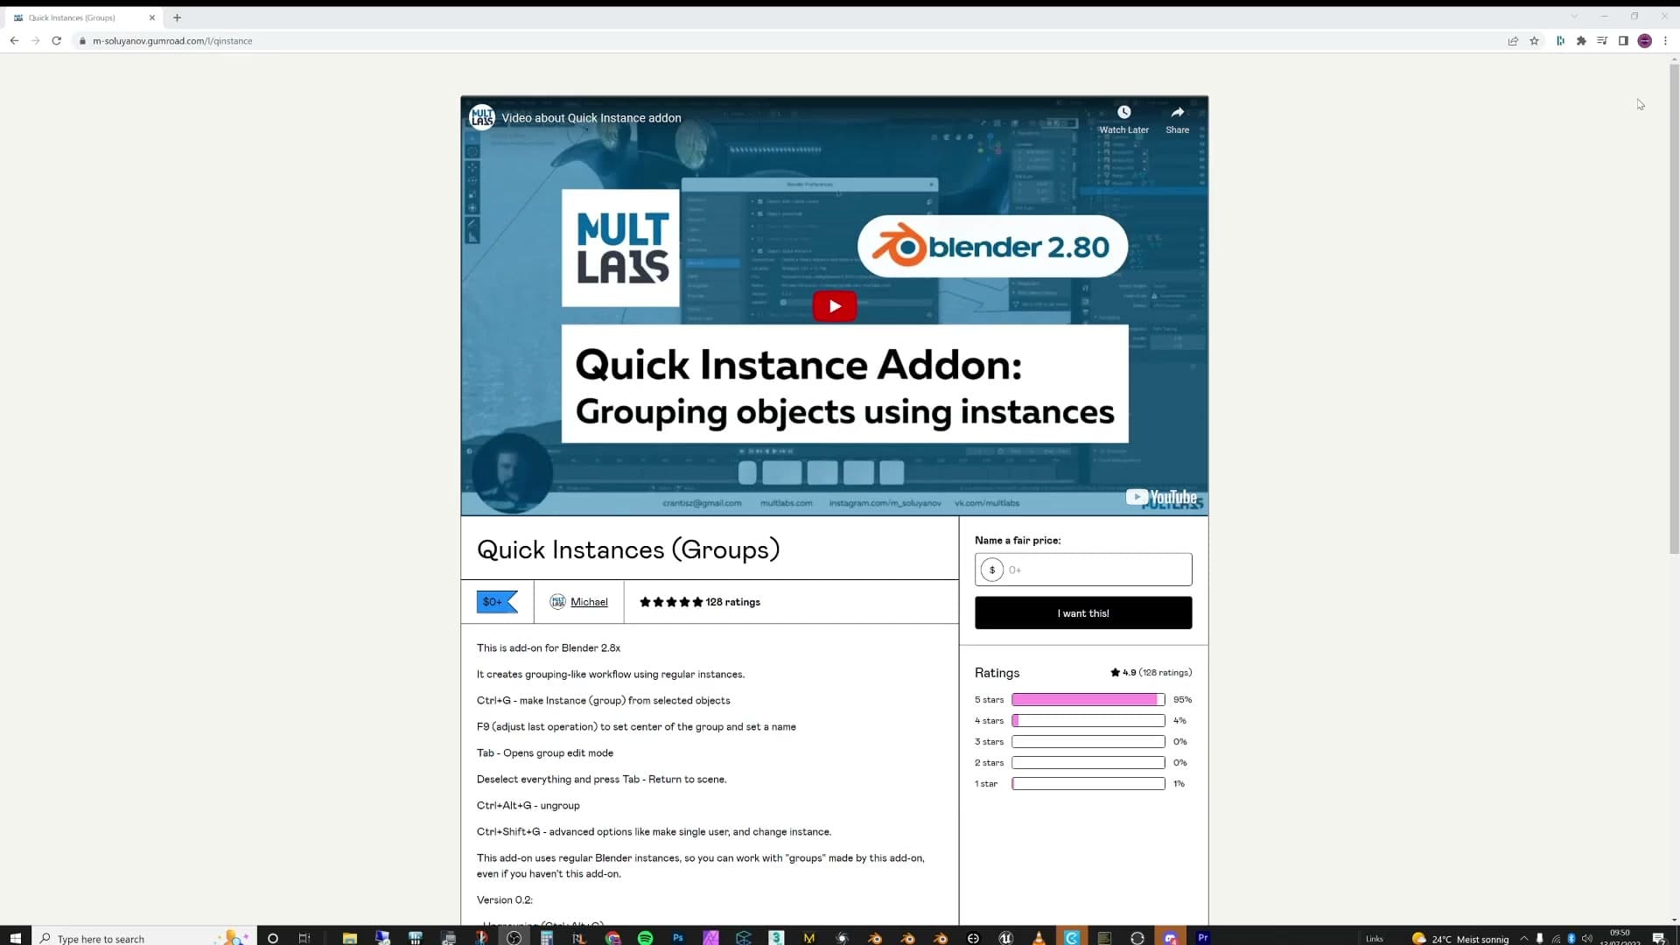This screenshot has width=1680, height=945.
Task: Go back in browser history
Action: coord(14,41)
